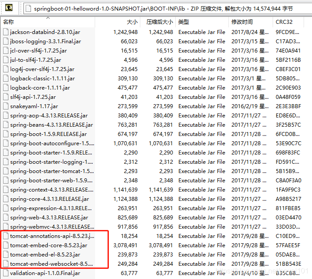Select the jul-to-slf4j-1.7.25.jar file icon
Viewport: 312px width, 279px height.
pyautogui.click(x=6, y=60)
